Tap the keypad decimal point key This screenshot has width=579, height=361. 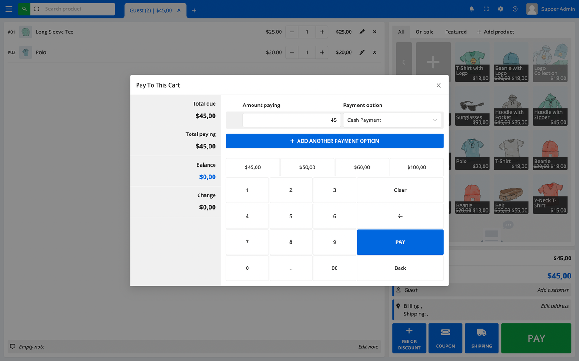pos(291,268)
